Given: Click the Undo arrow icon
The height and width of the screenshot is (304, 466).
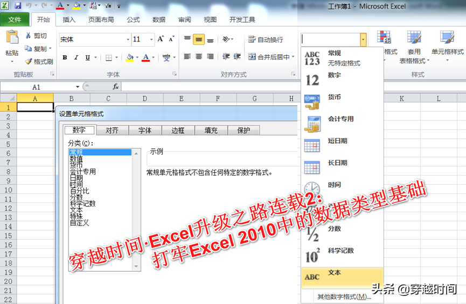Looking at the screenshot, I should [x=29, y=5].
